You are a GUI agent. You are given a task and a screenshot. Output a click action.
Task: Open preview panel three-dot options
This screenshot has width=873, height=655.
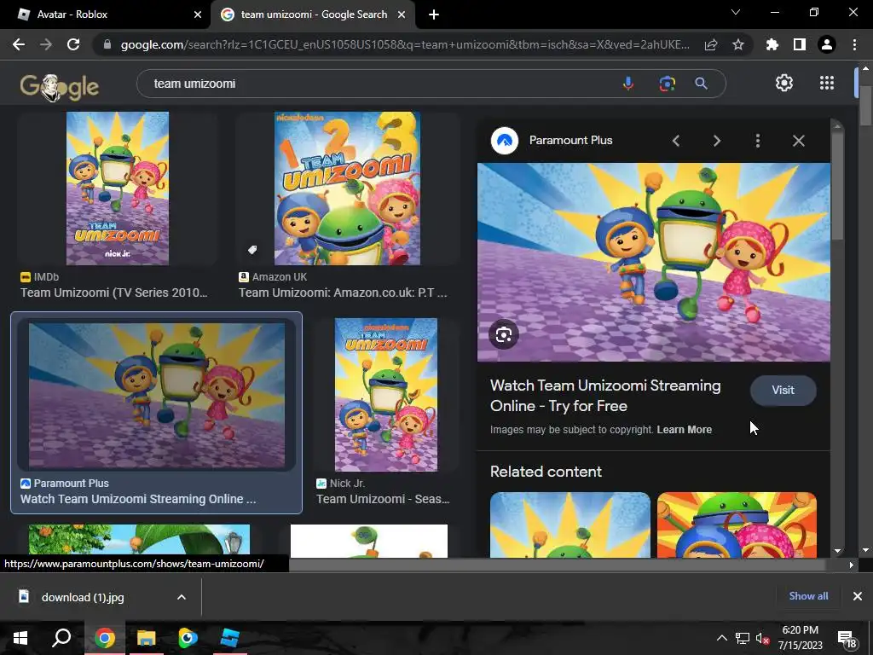(x=758, y=141)
